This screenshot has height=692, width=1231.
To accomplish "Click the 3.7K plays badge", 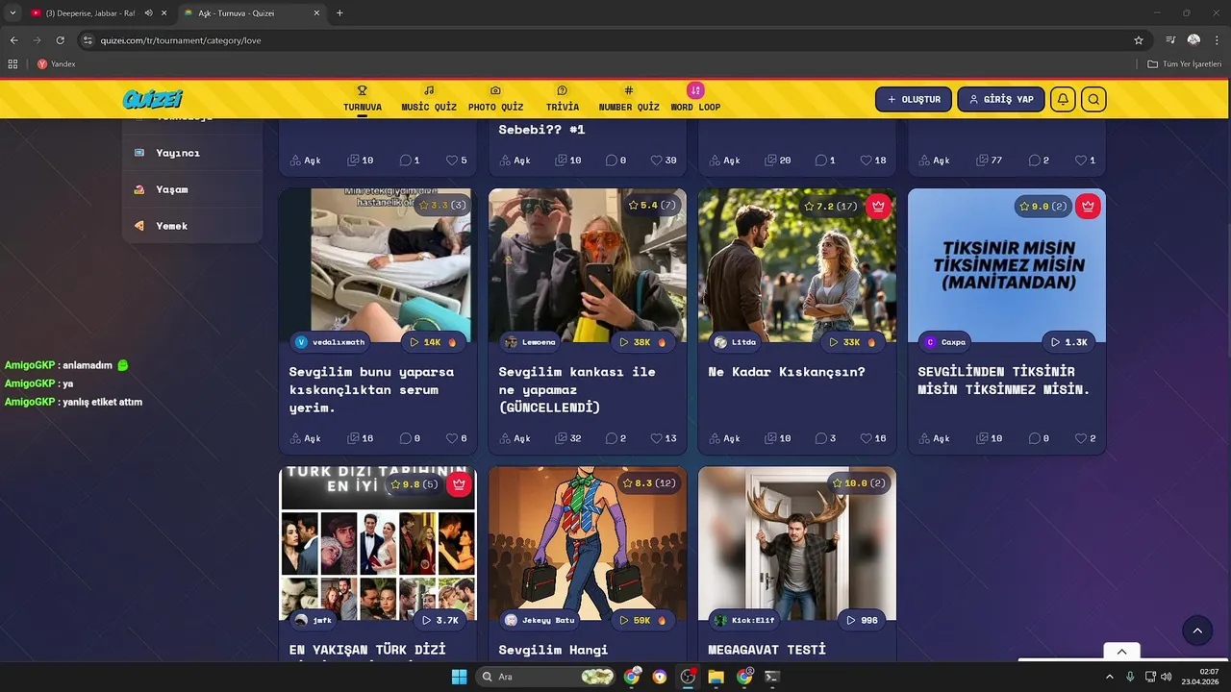I will pos(439,620).
